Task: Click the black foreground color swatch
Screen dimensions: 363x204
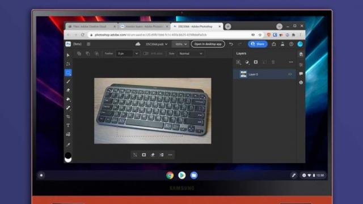Action: coord(68,155)
